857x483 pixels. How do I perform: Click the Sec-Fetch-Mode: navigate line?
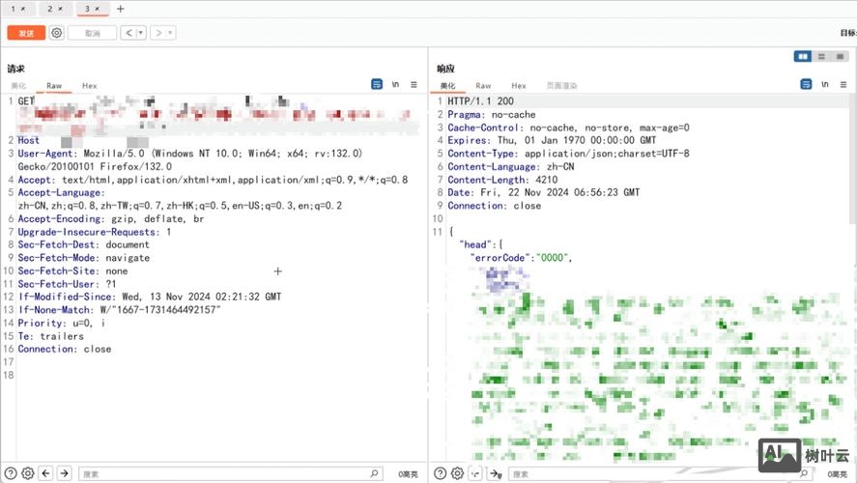(x=84, y=258)
